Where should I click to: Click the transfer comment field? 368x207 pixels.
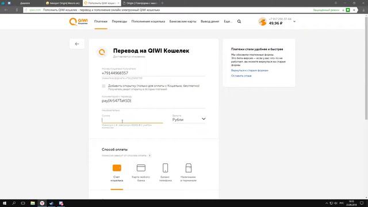point(154,101)
